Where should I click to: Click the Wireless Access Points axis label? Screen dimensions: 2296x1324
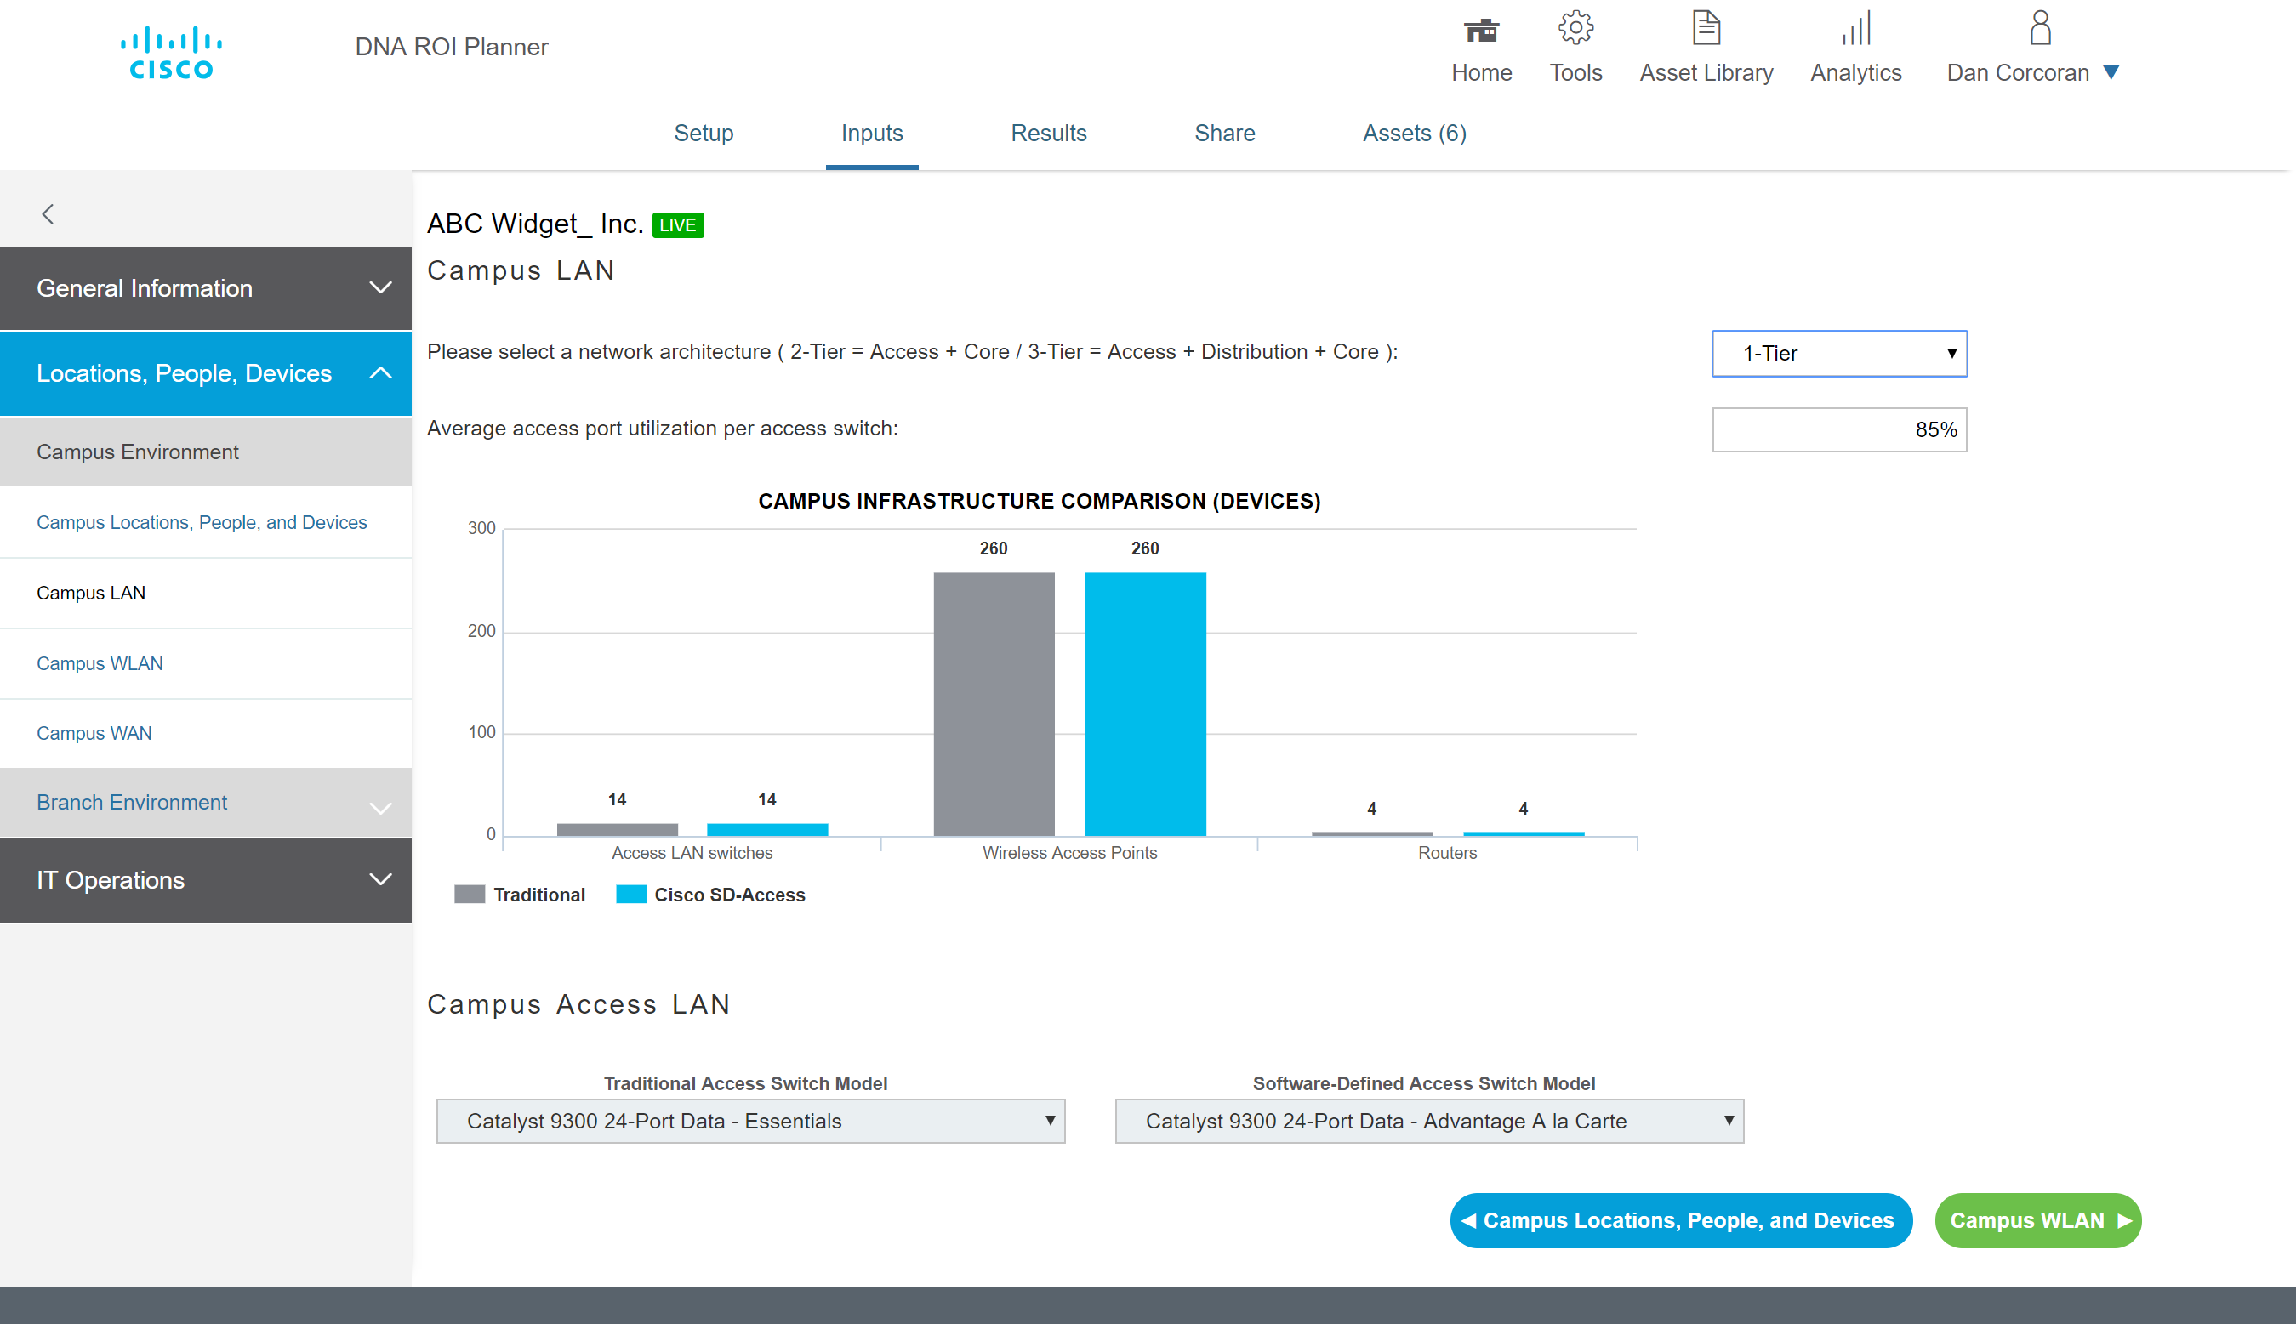[1070, 853]
